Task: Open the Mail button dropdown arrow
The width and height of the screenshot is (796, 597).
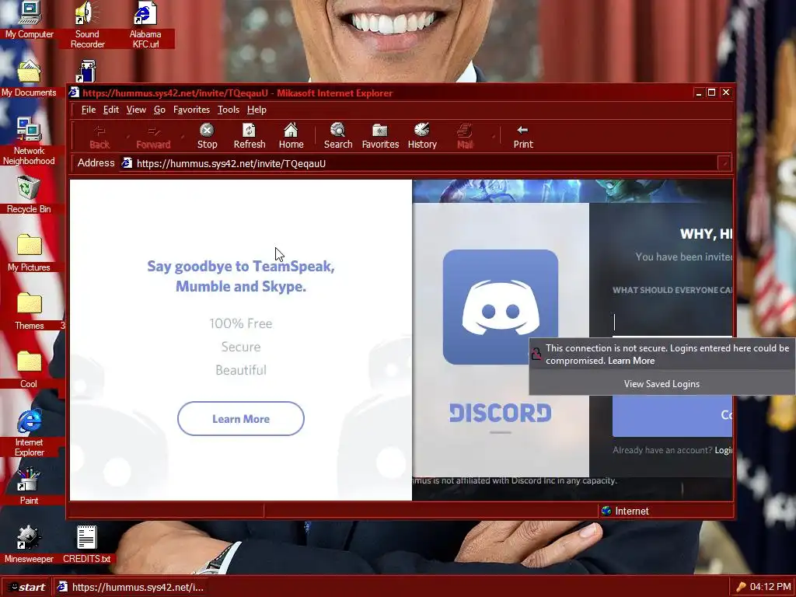Action: (x=493, y=137)
